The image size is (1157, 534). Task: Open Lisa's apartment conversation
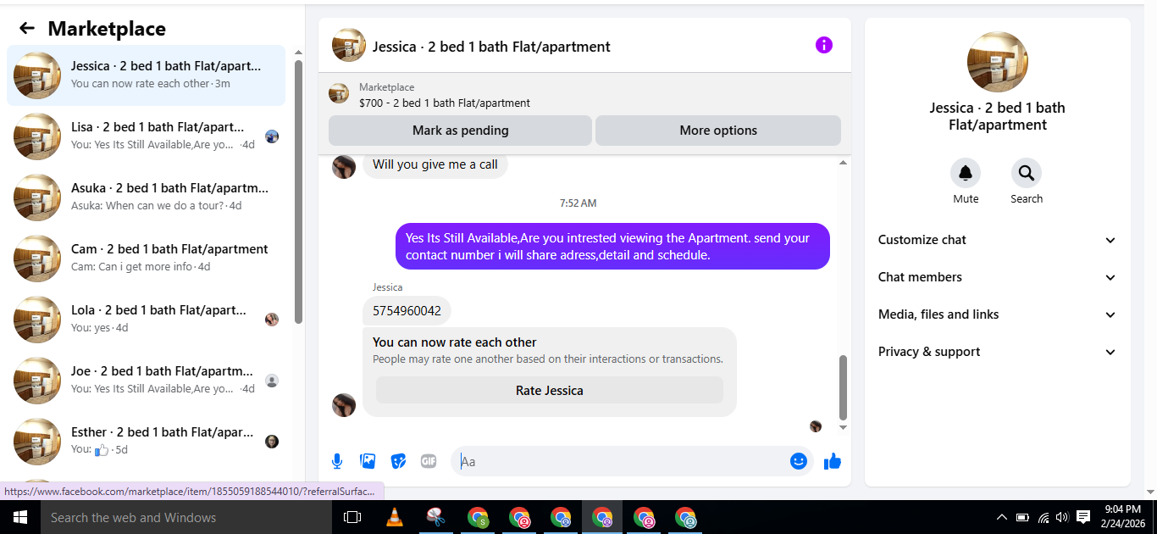[147, 136]
